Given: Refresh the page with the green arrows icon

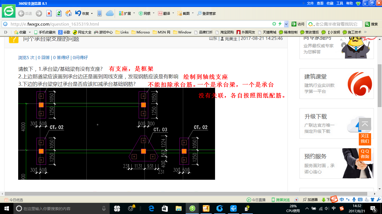Looking at the screenshot, I should pyautogui.click(x=59, y=13).
